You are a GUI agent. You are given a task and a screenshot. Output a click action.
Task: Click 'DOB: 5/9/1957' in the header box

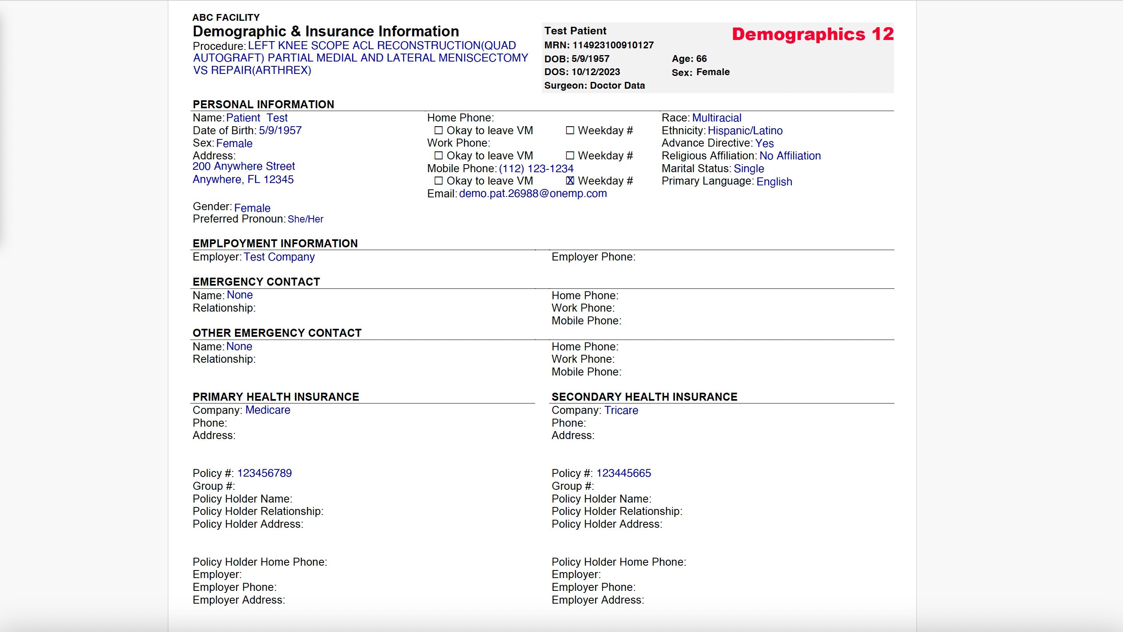[577, 59]
